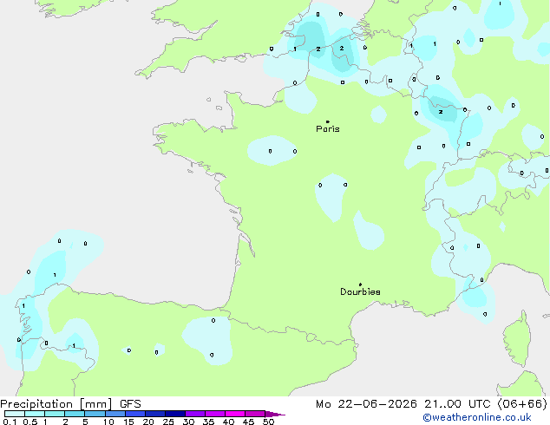Click the 25–30 mm dark blue legend box

(175, 414)
